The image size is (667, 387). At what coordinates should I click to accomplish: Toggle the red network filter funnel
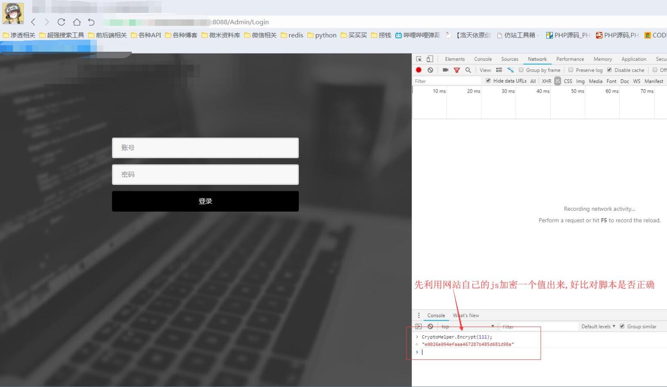click(457, 70)
